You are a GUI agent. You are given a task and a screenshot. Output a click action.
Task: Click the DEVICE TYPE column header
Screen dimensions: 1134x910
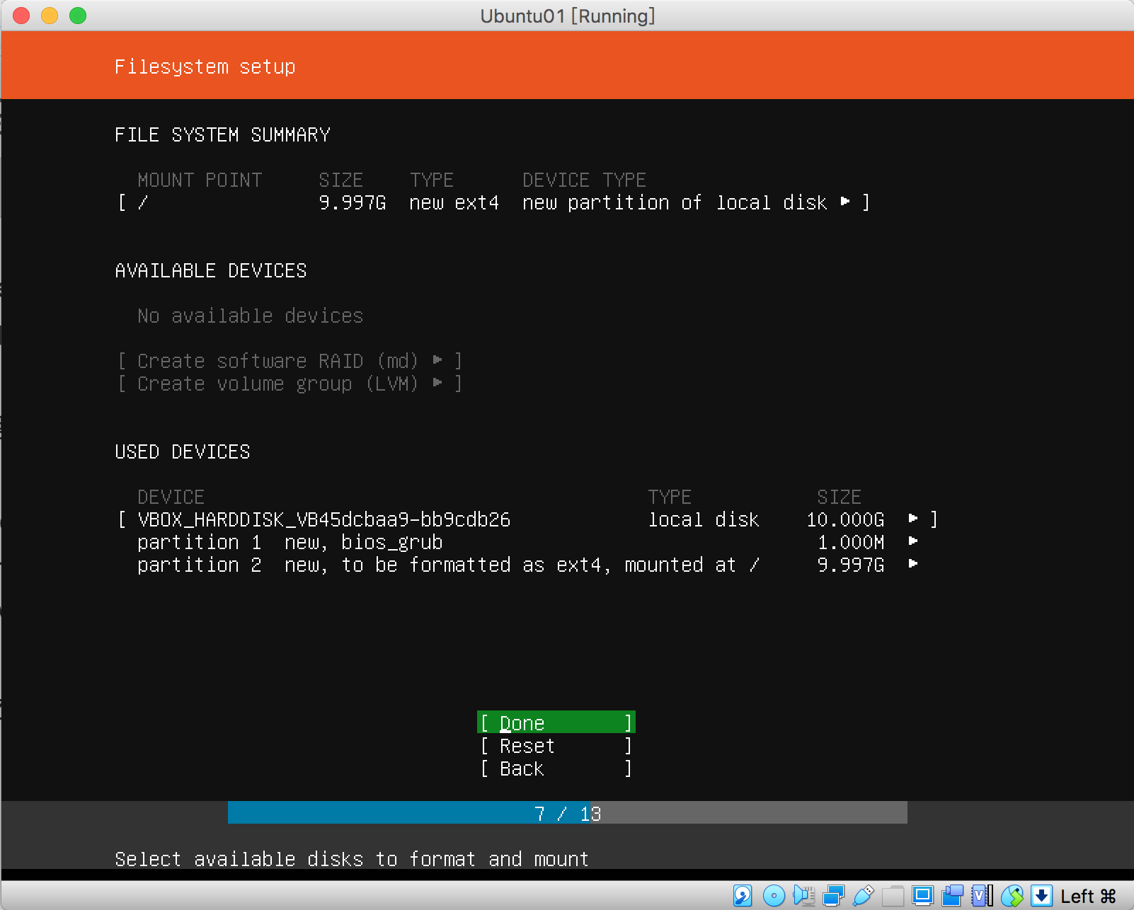[585, 180]
